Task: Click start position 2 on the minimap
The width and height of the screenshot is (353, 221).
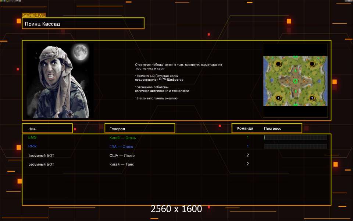Action: tap(312, 98)
